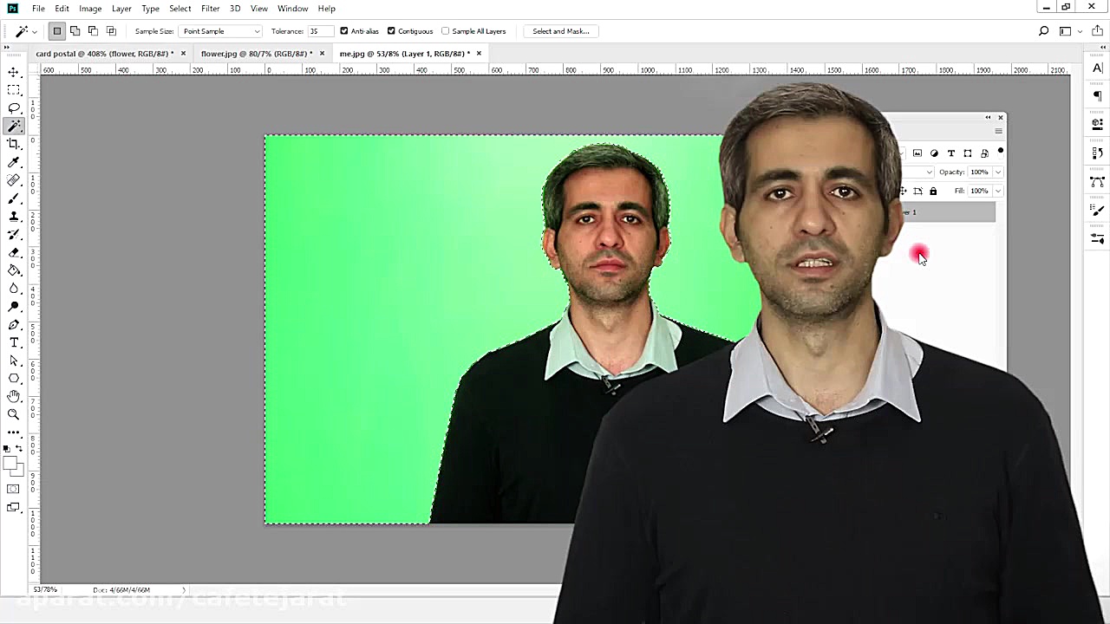The width and height of the screenshot is (1110, 624).
Task: Disable the Anti-alias checkbox
Action: click(344, 31)
